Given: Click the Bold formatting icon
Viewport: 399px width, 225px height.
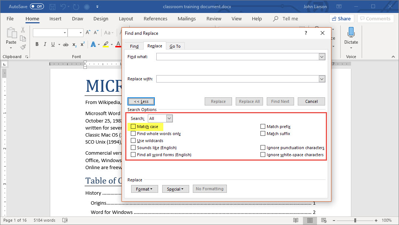Looking at the screenshot, I should click(37, 44).
